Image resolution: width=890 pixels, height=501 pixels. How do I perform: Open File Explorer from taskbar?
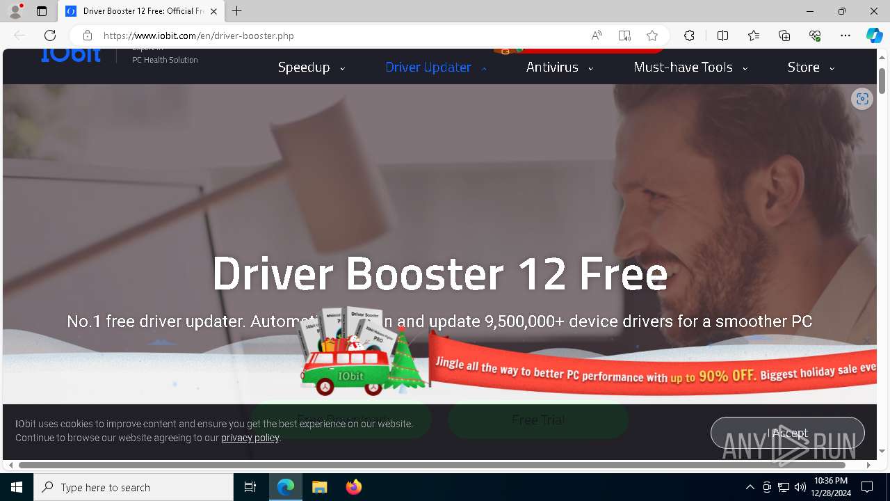tap(319, 487)
